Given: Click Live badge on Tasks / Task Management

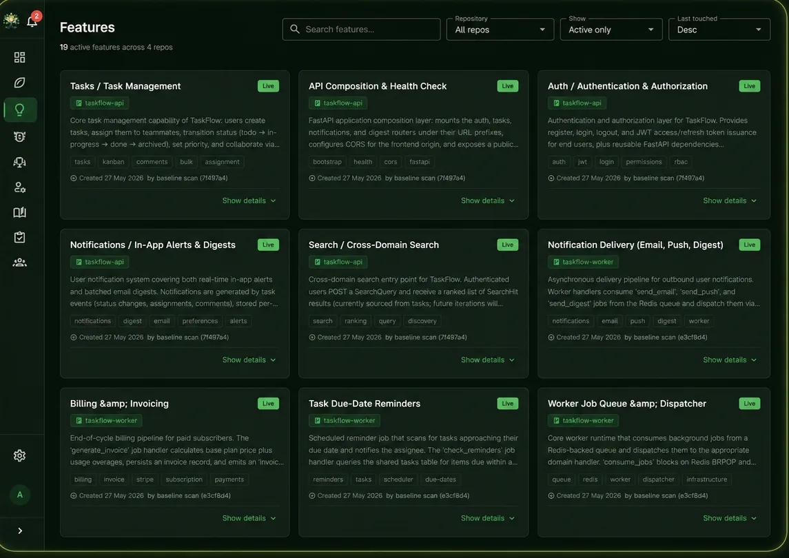Looking at the screenshot, I should point(268,86).
